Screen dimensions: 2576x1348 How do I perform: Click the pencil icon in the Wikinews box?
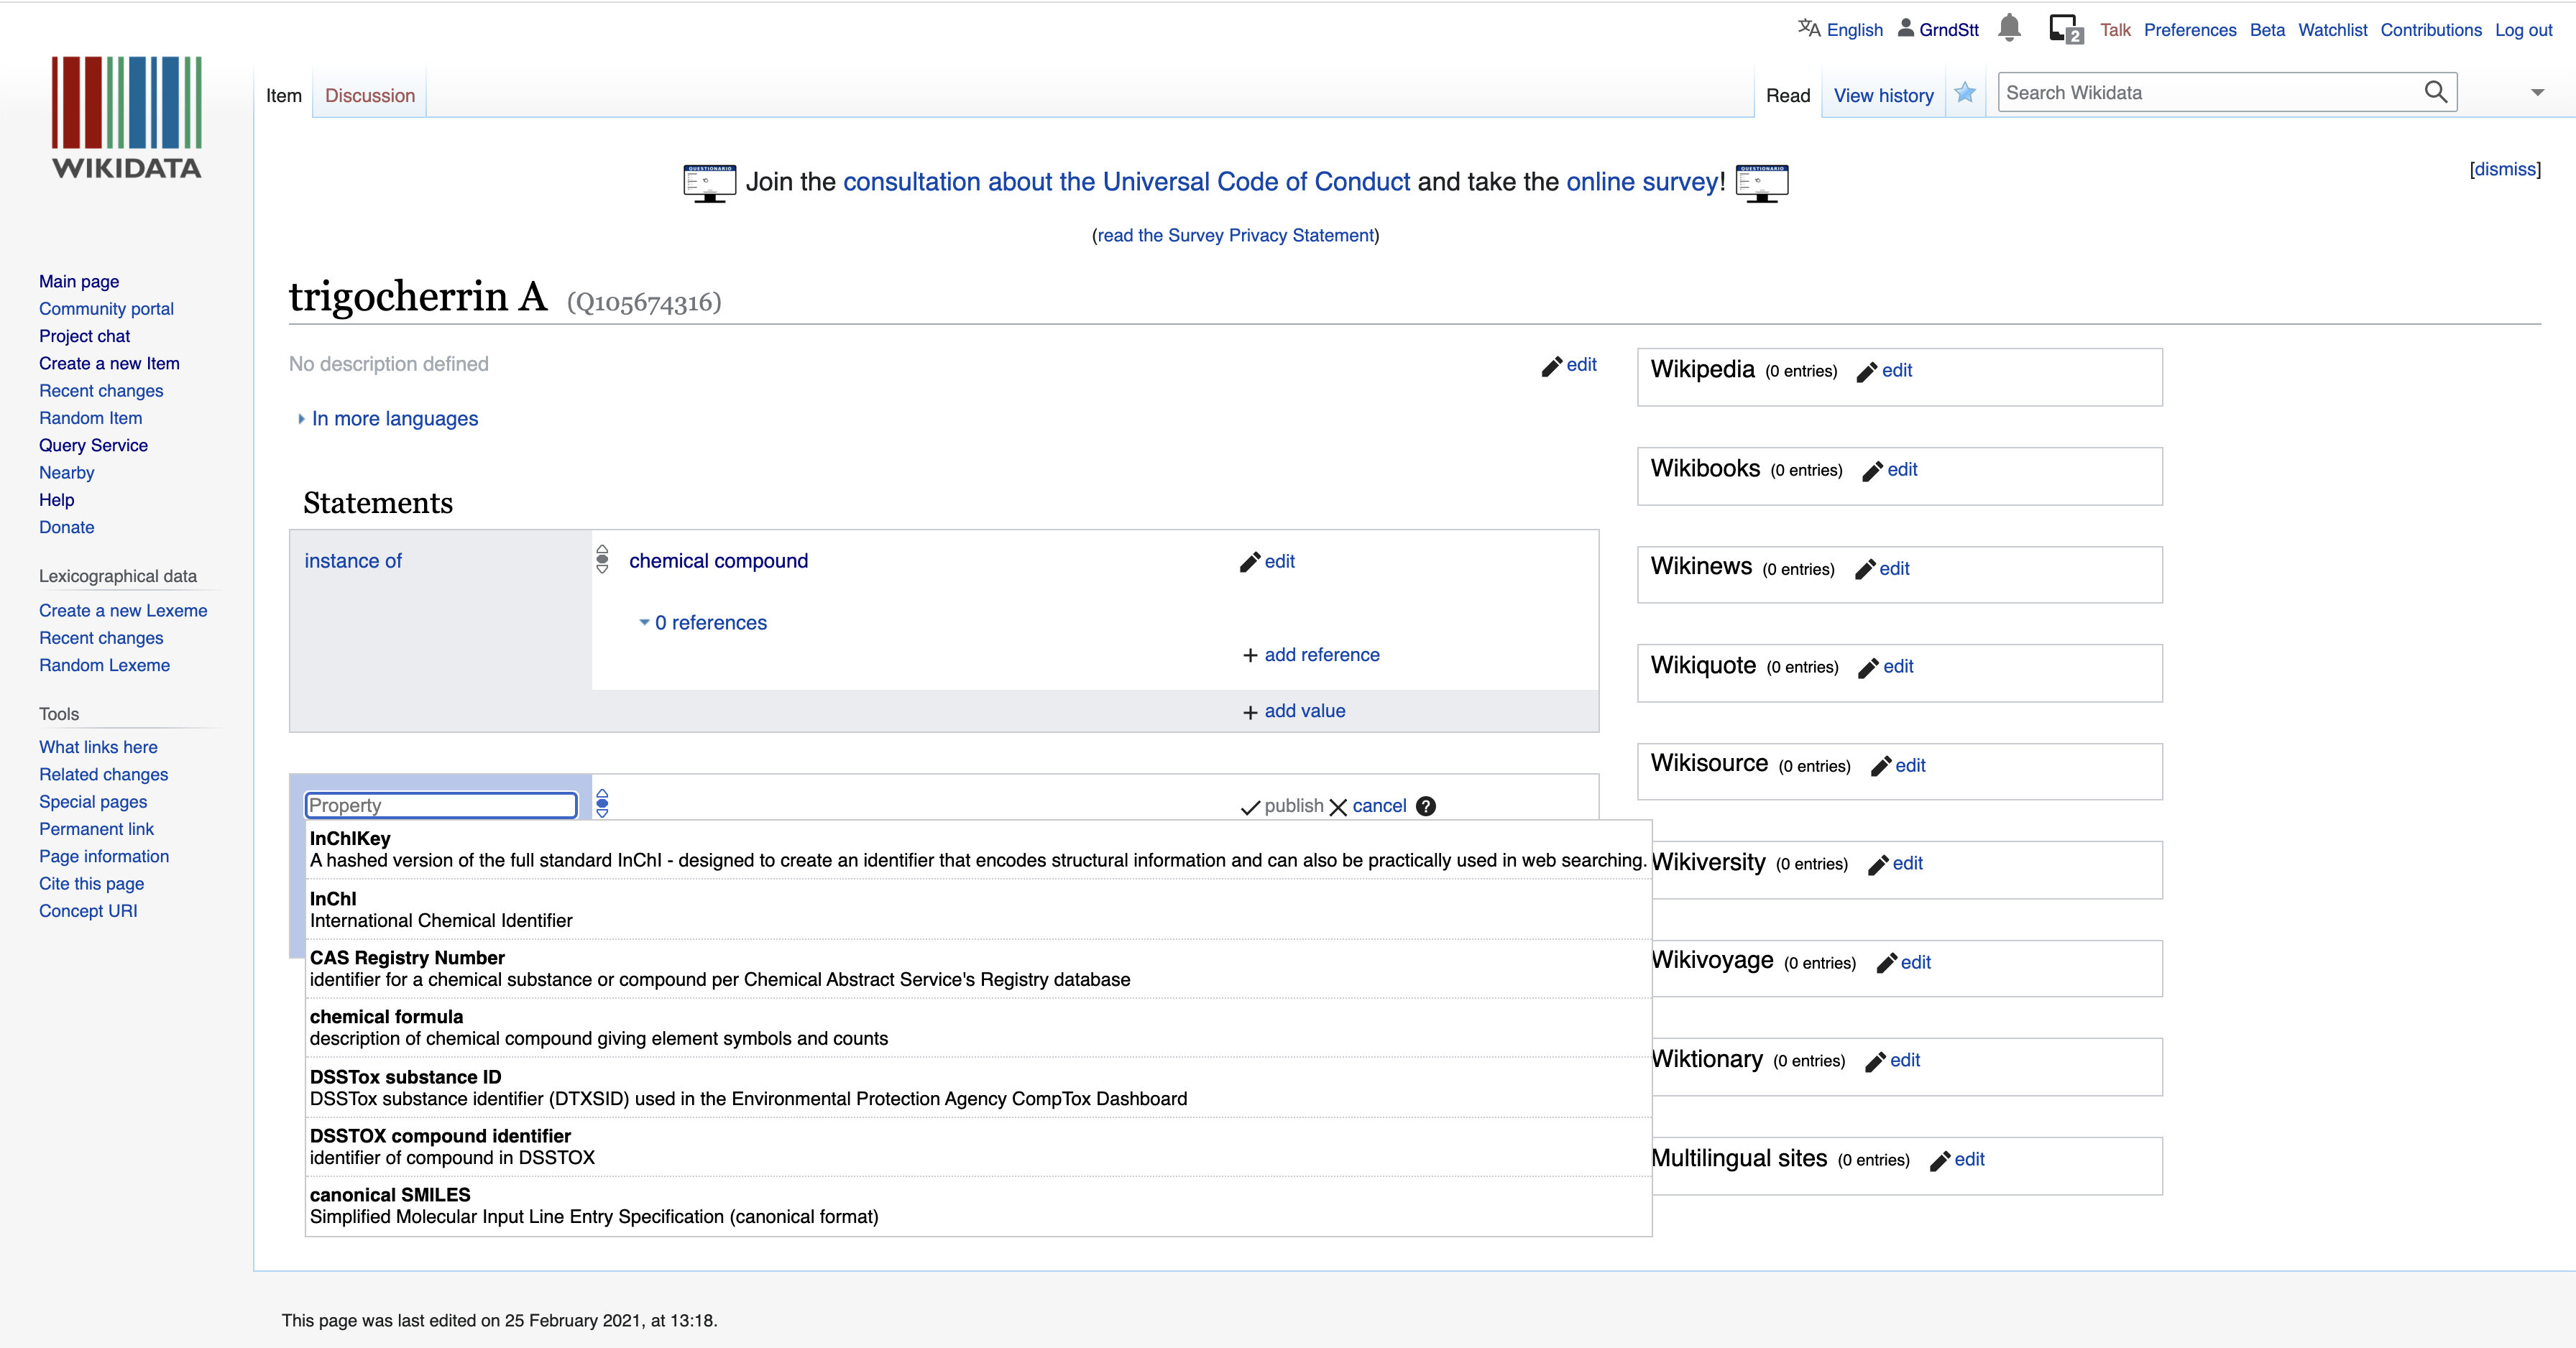pos(1864,570)
